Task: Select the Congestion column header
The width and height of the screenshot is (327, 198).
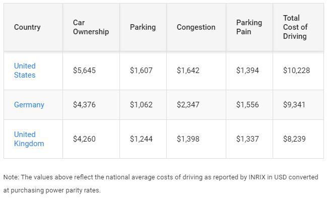Action: 196,27
